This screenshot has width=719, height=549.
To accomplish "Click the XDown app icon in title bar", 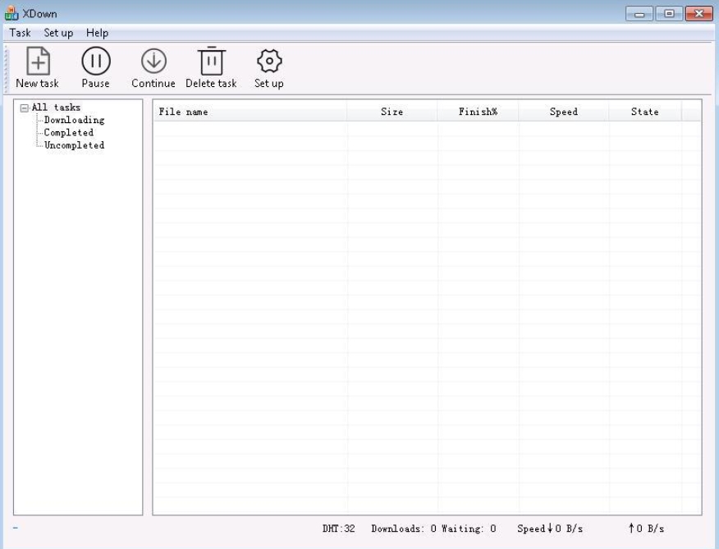I will click(x=11, y=15).
